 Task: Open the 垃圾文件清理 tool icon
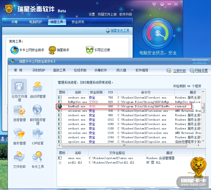pyautogui.click(x=19, y=87)
